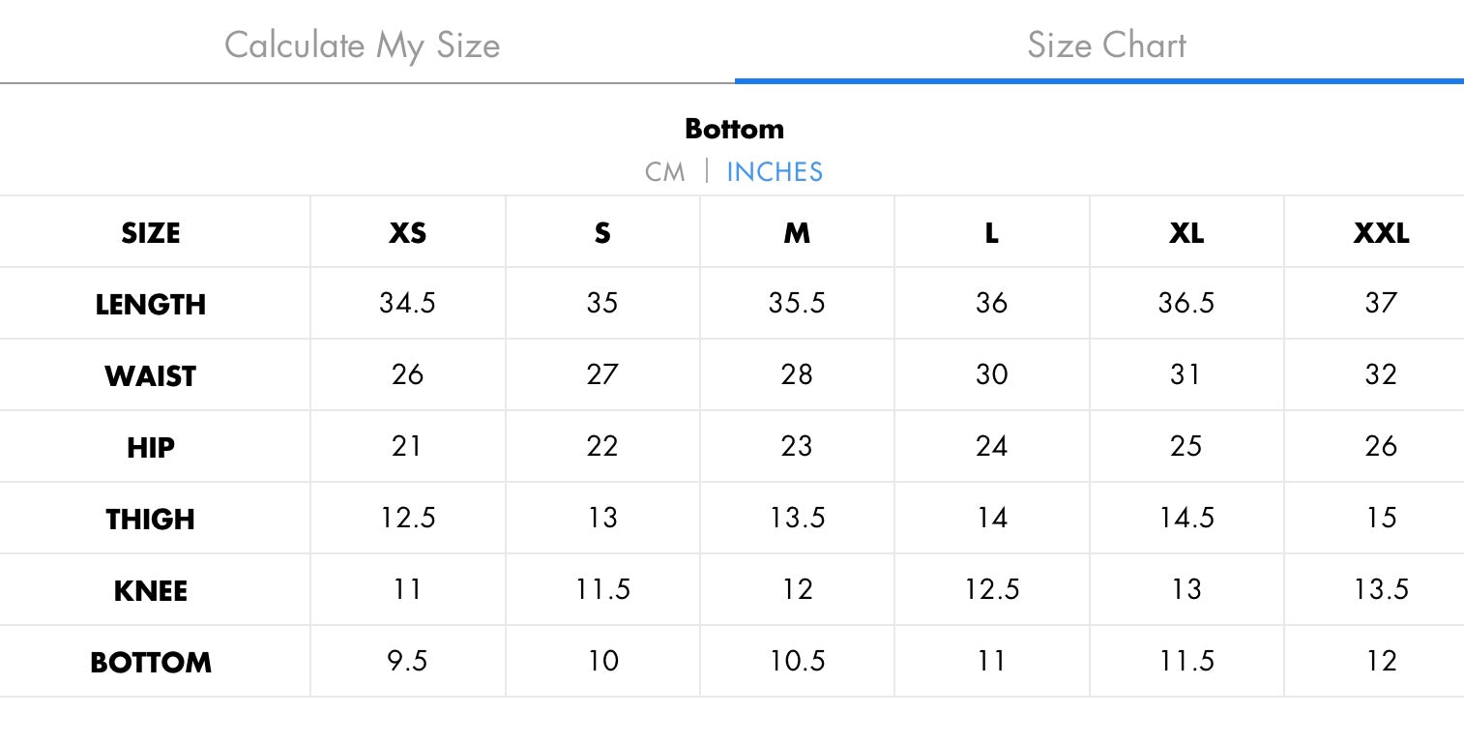Click the XL size column header

click(1186, 233)
